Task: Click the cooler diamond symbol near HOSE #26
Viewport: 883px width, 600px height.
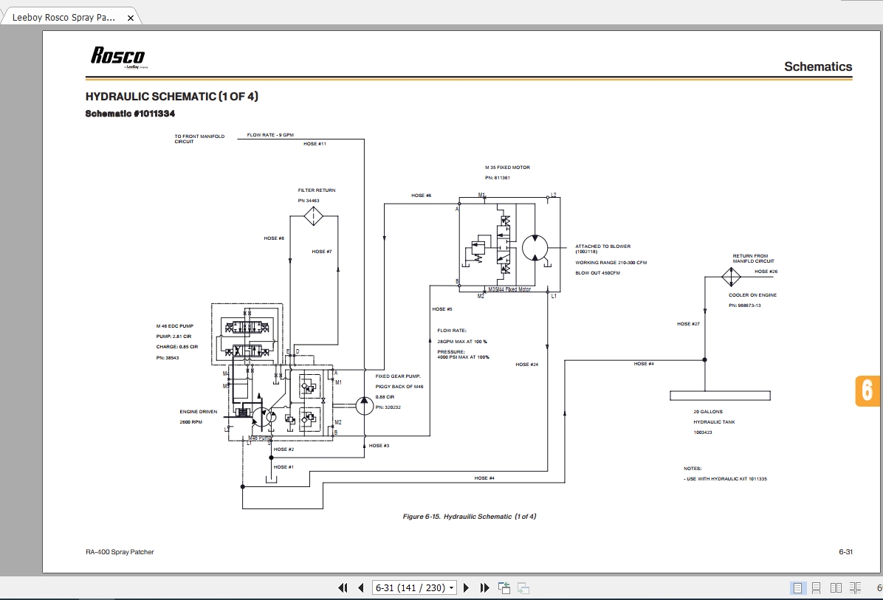Action: click(731, 277)
